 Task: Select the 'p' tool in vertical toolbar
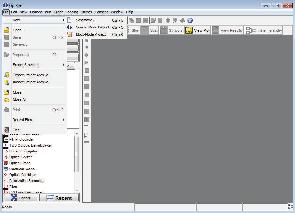coord(86,135)
